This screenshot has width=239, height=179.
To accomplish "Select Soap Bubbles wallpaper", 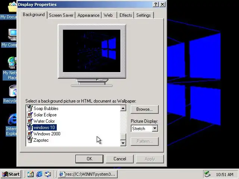I will coord(46,109).
